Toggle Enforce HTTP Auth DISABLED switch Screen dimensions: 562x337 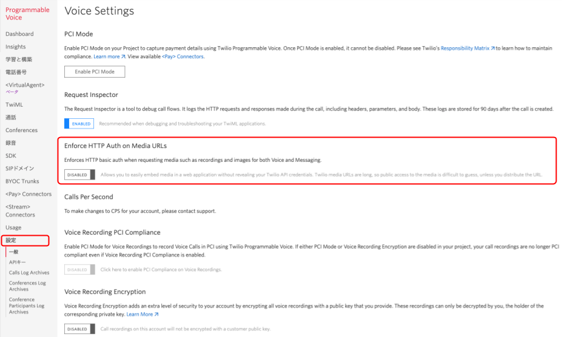tap(79, 175)
